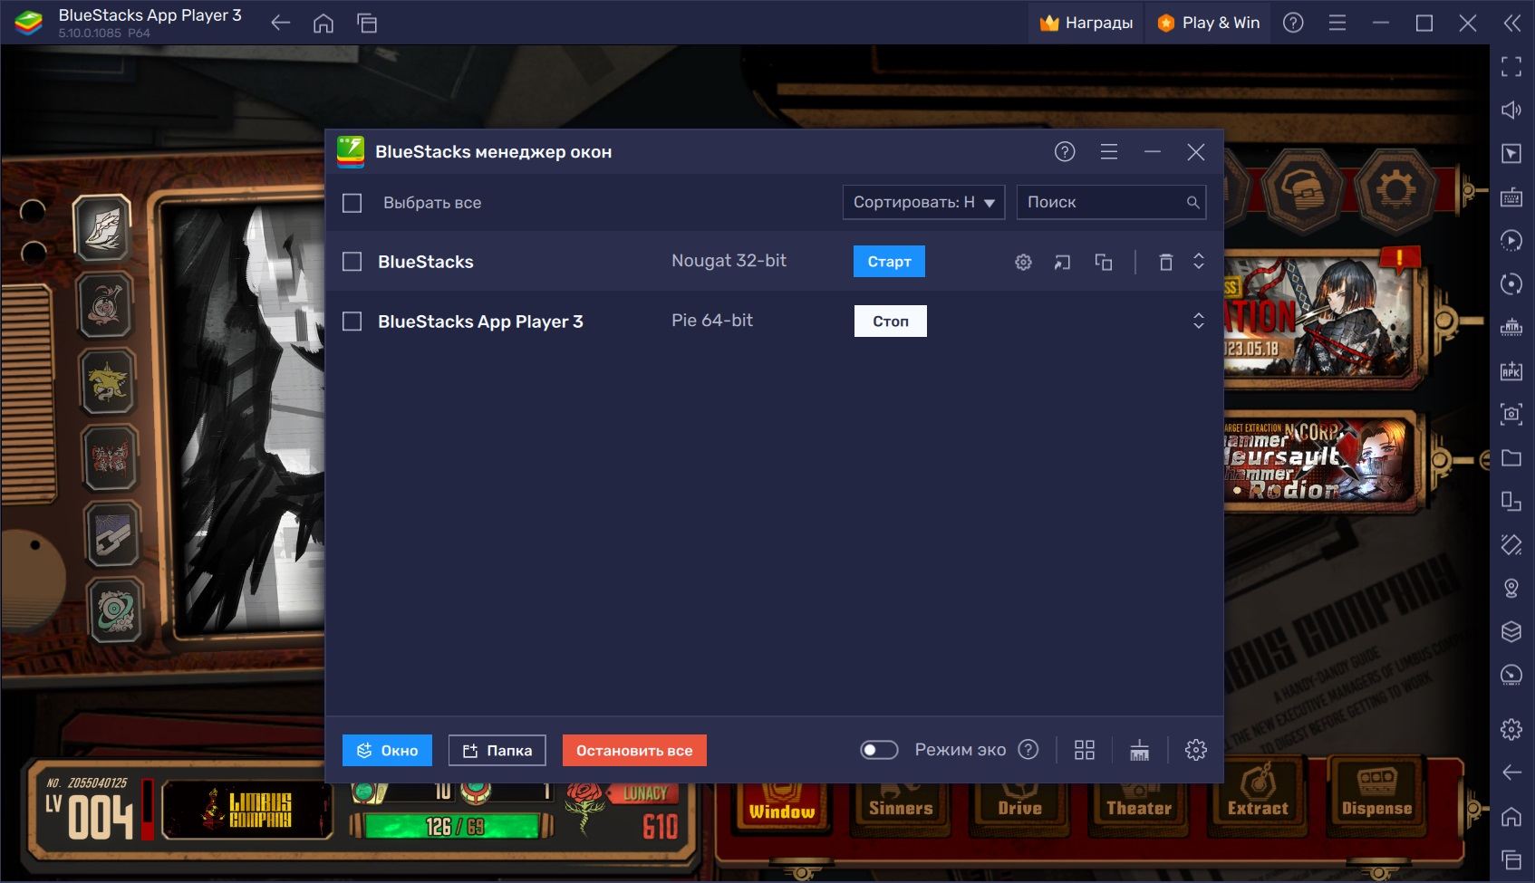The image size is (1535, 883).
Task: Open the Награды rewards button
Action: 1086,23
